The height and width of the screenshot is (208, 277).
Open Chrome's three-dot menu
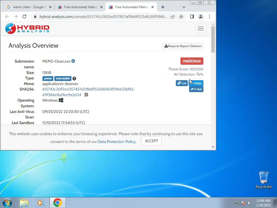coord(210,17)
